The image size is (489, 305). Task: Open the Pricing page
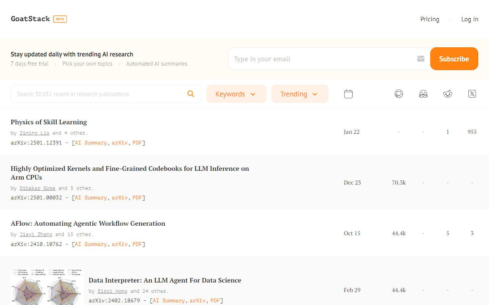[x=429, y=19]
